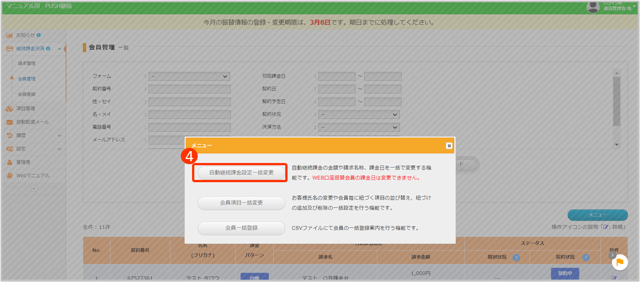
Task: Click the 契約番号 input field
Action: (x=189, y=89)
